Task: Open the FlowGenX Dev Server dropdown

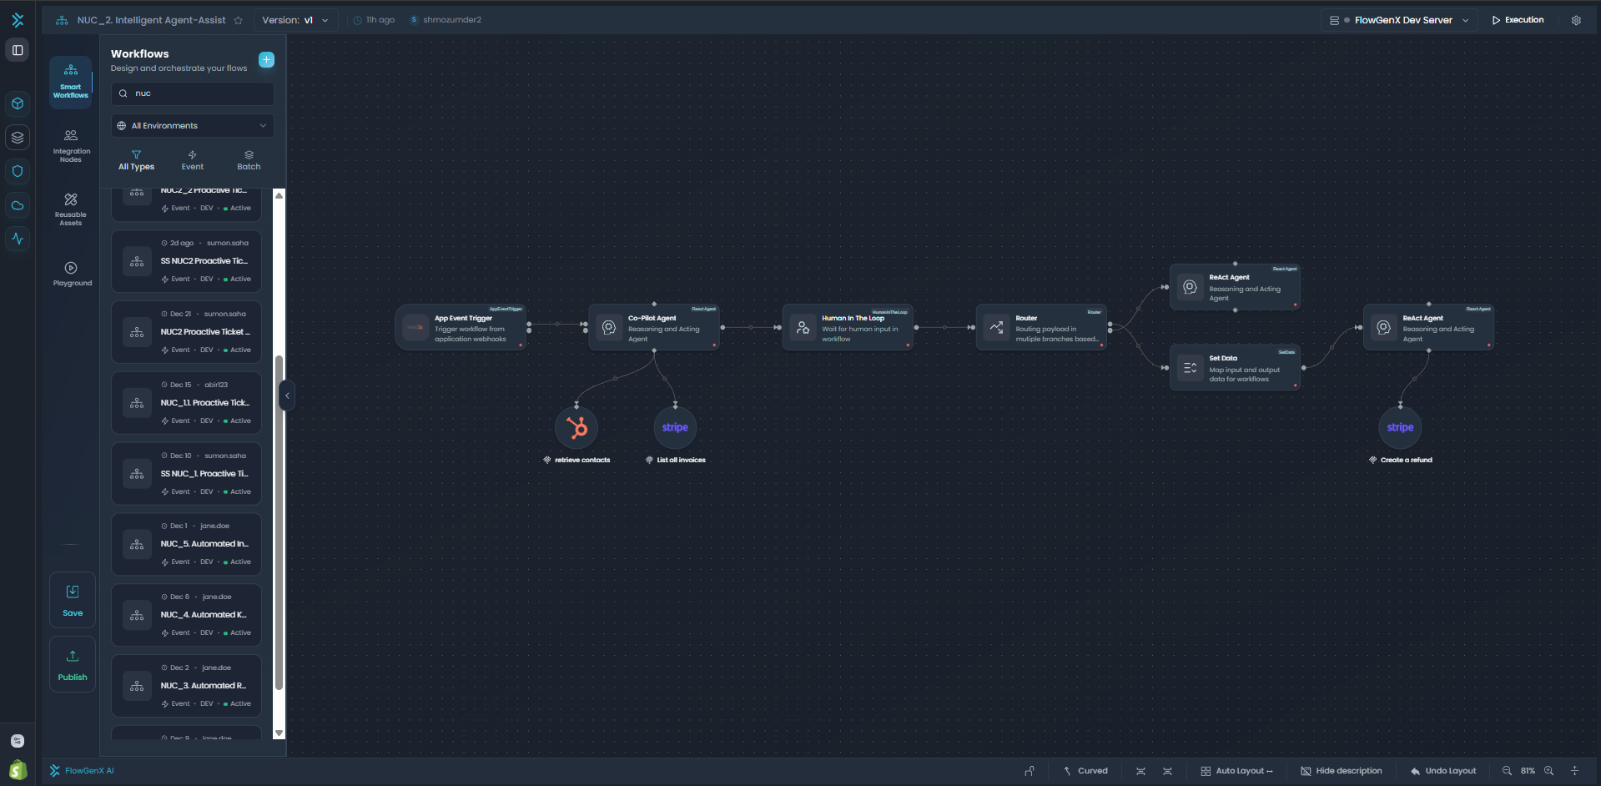Action: [1399, 20]
